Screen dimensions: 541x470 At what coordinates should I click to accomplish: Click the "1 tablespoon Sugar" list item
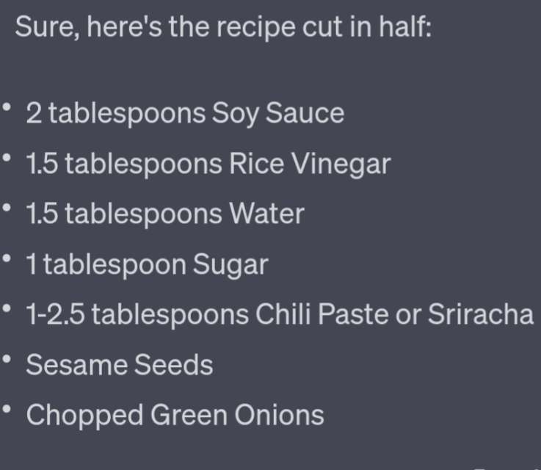[x=148, y=265]
